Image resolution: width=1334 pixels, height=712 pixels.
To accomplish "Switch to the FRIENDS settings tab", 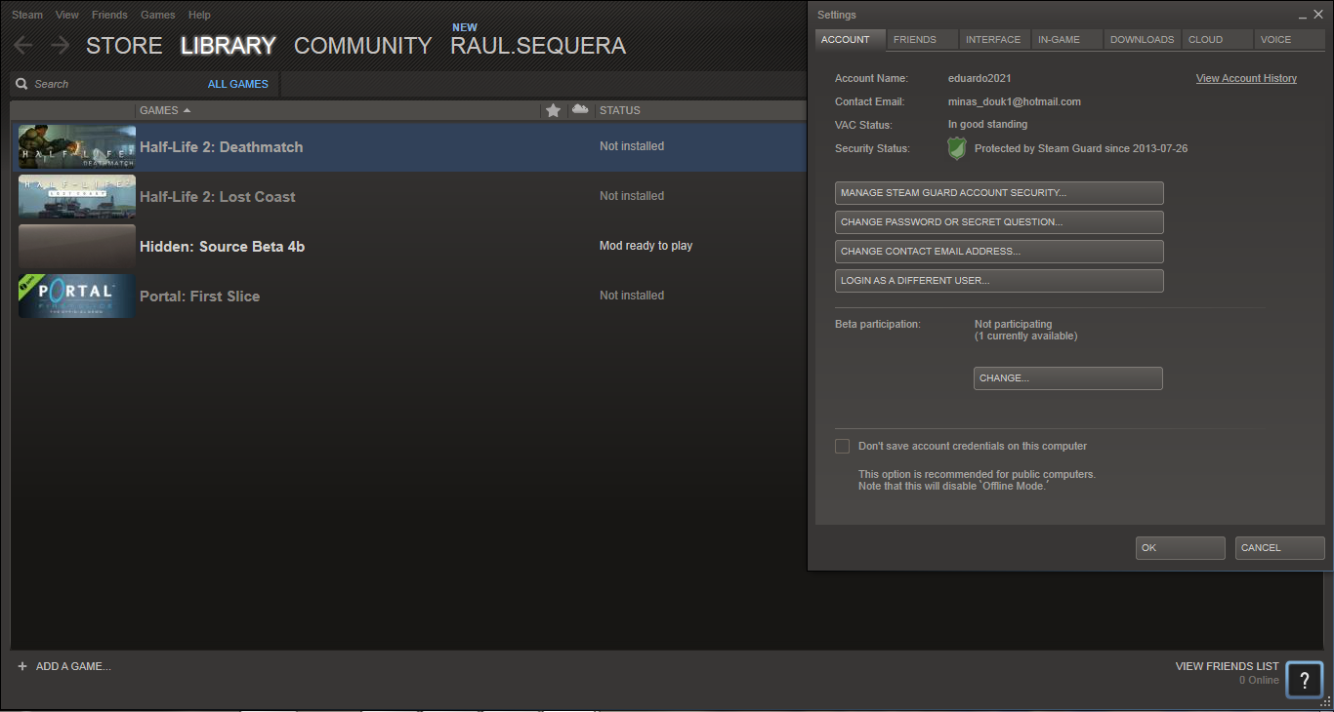I will pyautogui.click(x=922, y=39).
